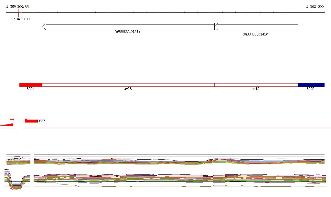Viewport: 331px width, 197px height.
Task: Select the red S594 segment
Action: pyautogui.click(x=31, y=85)
